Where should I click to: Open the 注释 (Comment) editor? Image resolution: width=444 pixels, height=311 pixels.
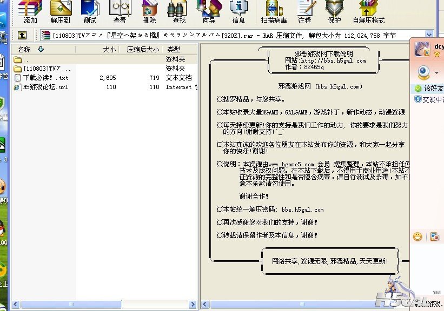point(304,11)
